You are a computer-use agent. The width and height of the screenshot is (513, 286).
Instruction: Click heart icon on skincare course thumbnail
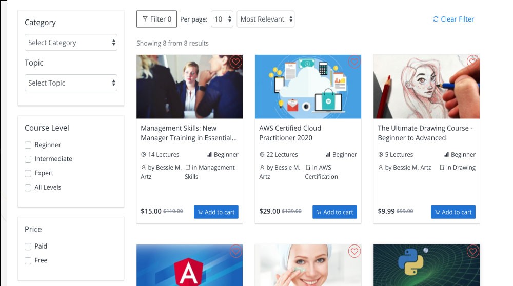pyautogui.click(x=354, y=251)
